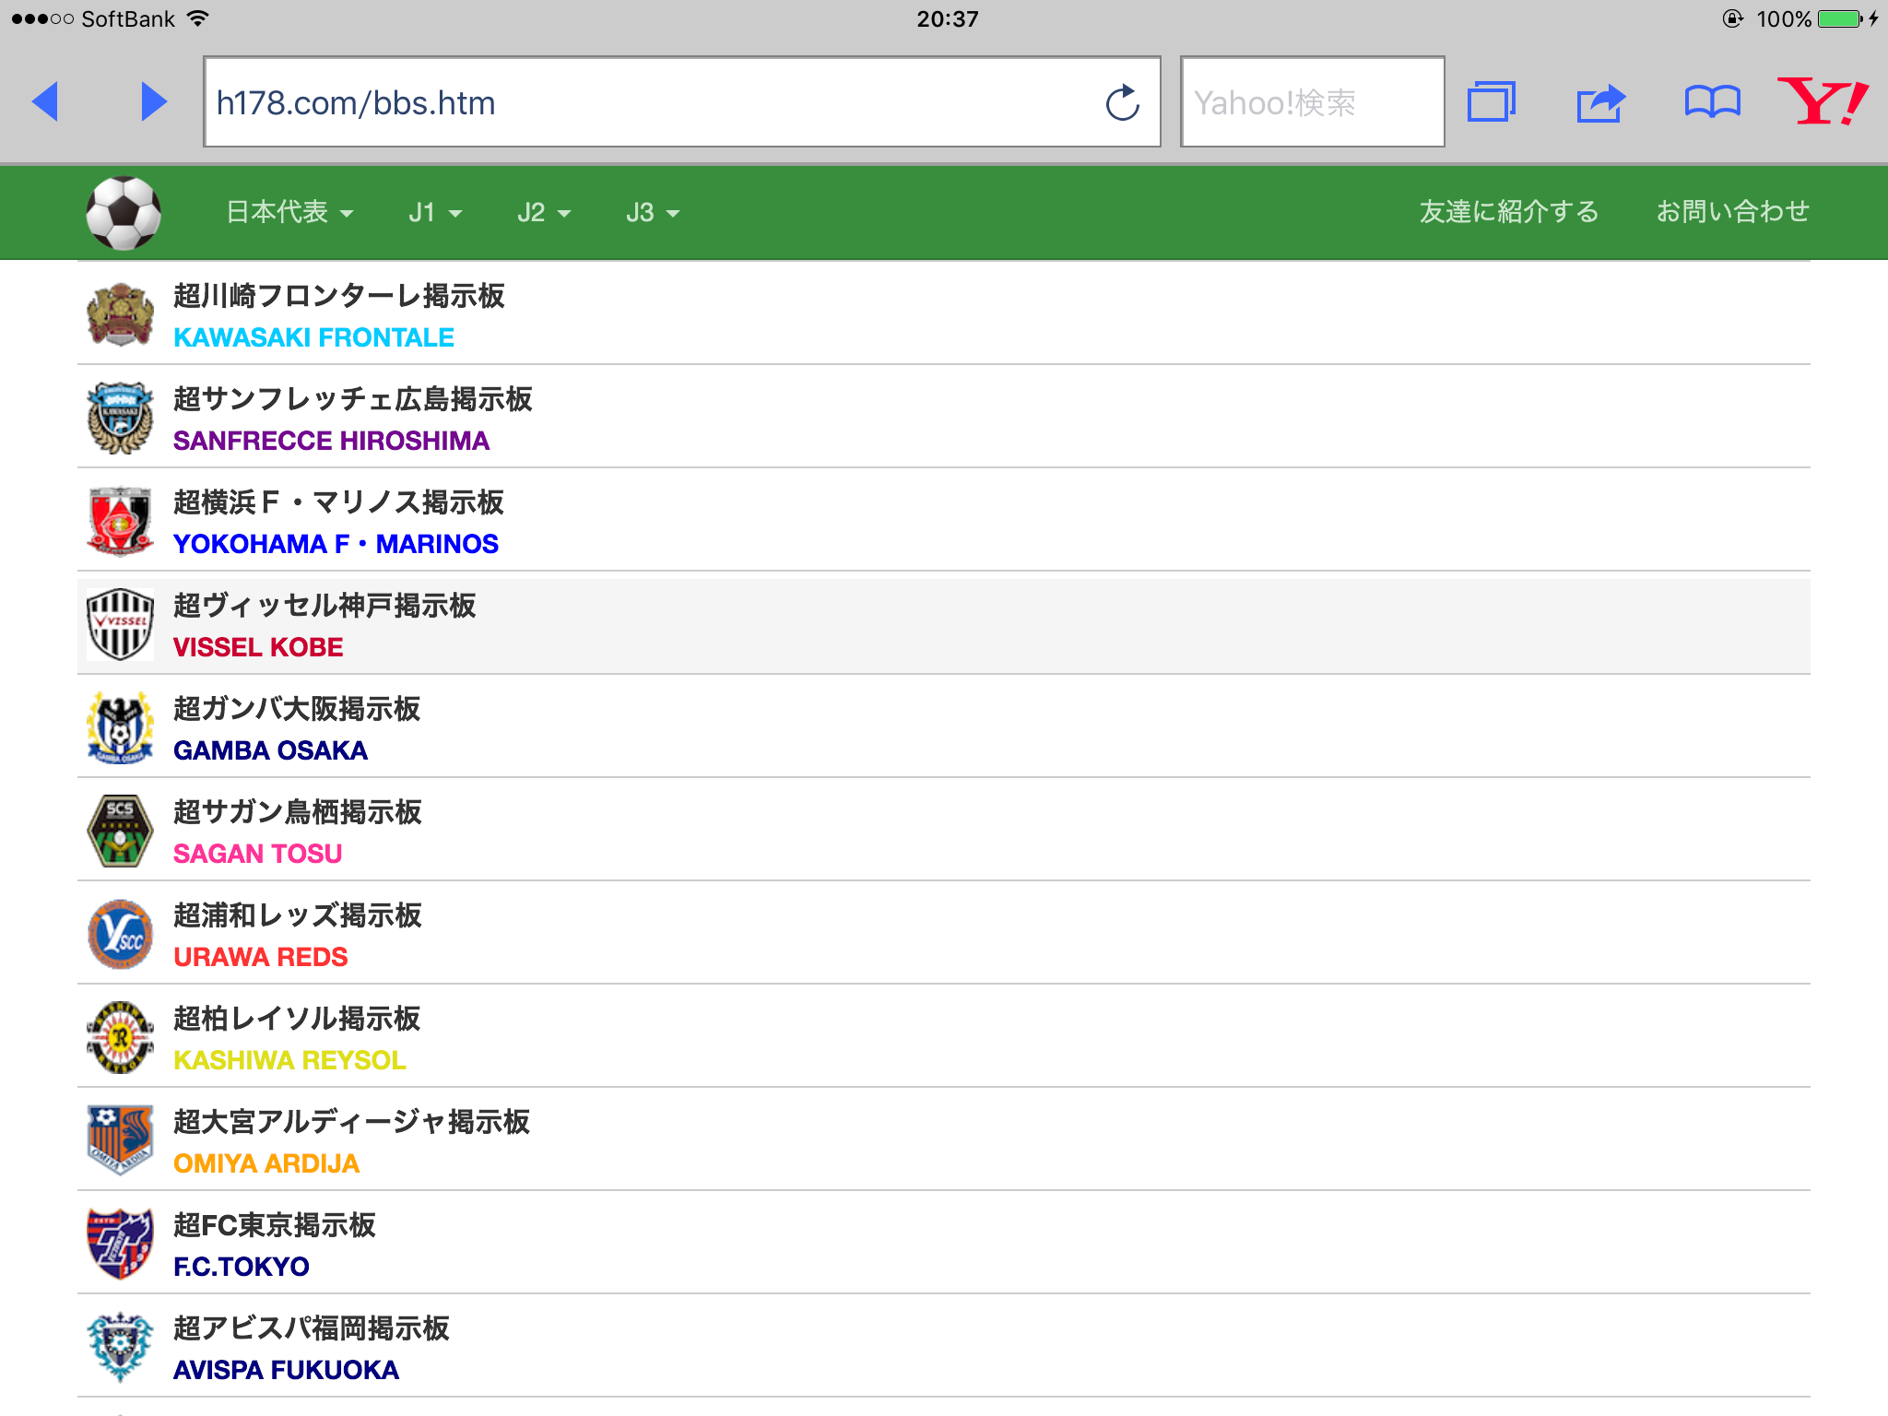Expand the 日本代表 dropdown menu
The image size is (1888, 1416).
[x=289, y=213]
